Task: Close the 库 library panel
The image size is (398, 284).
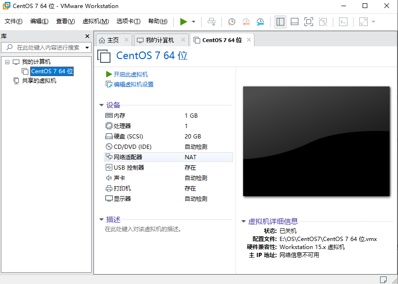Action: (x=87, y=36)
